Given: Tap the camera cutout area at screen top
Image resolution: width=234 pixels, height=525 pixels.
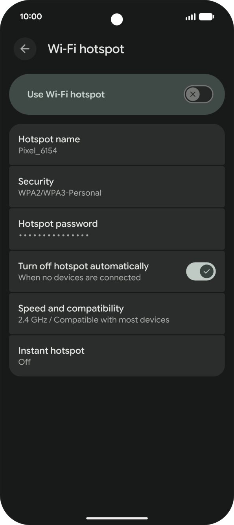Looking at the screenshot, I should point(117,19).
